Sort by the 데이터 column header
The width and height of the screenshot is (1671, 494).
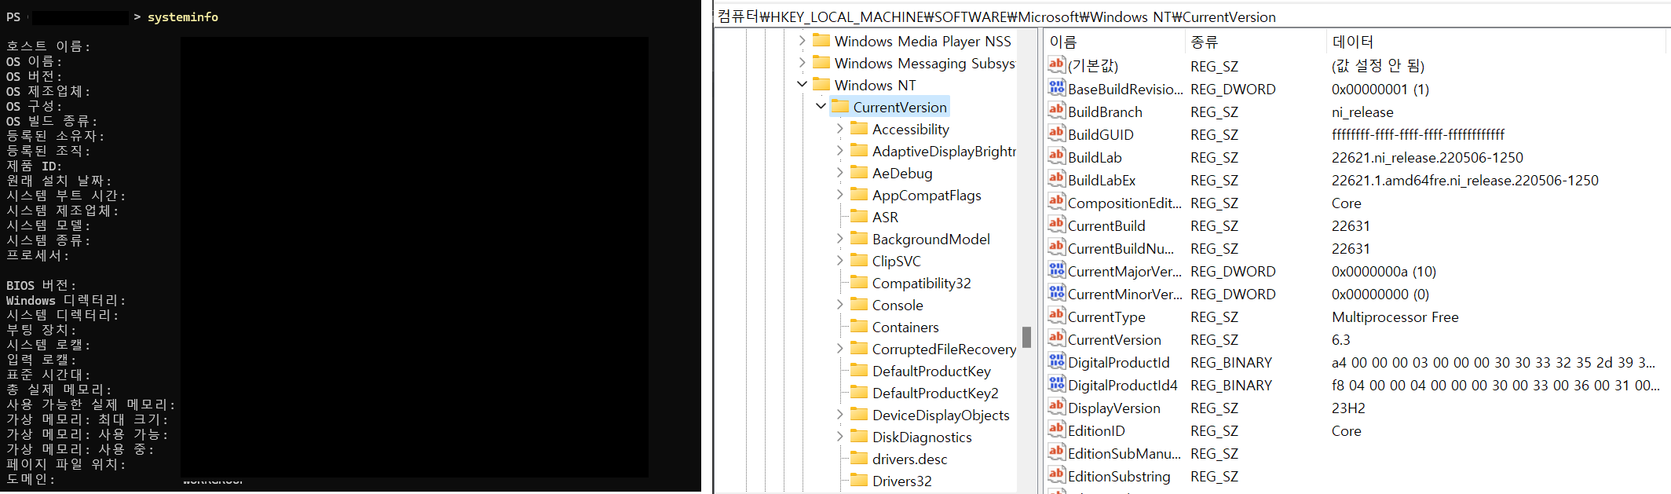(1497, 42)
